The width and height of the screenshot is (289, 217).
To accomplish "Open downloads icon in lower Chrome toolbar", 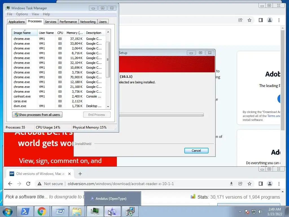I will click(x=231, y=184).
